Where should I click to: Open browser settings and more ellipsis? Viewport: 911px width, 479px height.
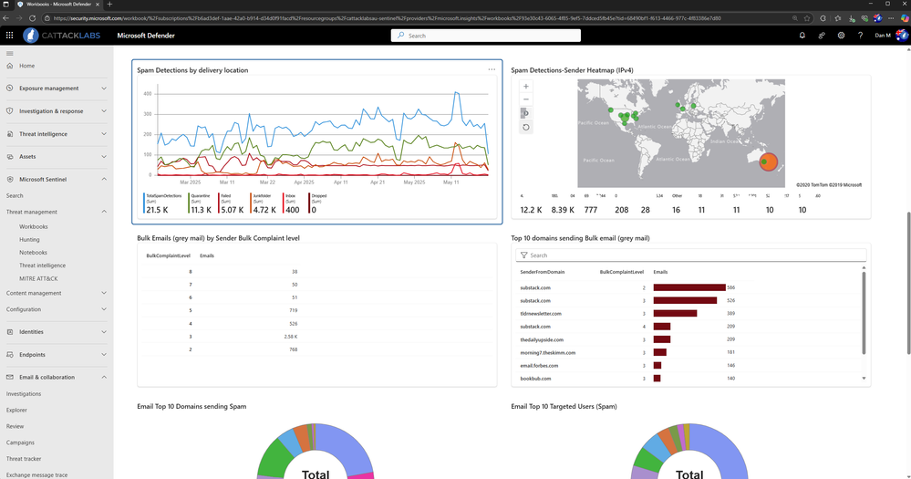[x=891, y=18]
